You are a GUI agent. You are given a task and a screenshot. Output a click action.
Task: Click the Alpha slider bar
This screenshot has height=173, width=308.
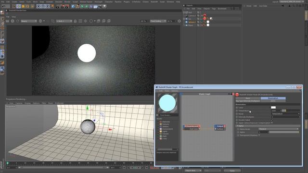284,132
